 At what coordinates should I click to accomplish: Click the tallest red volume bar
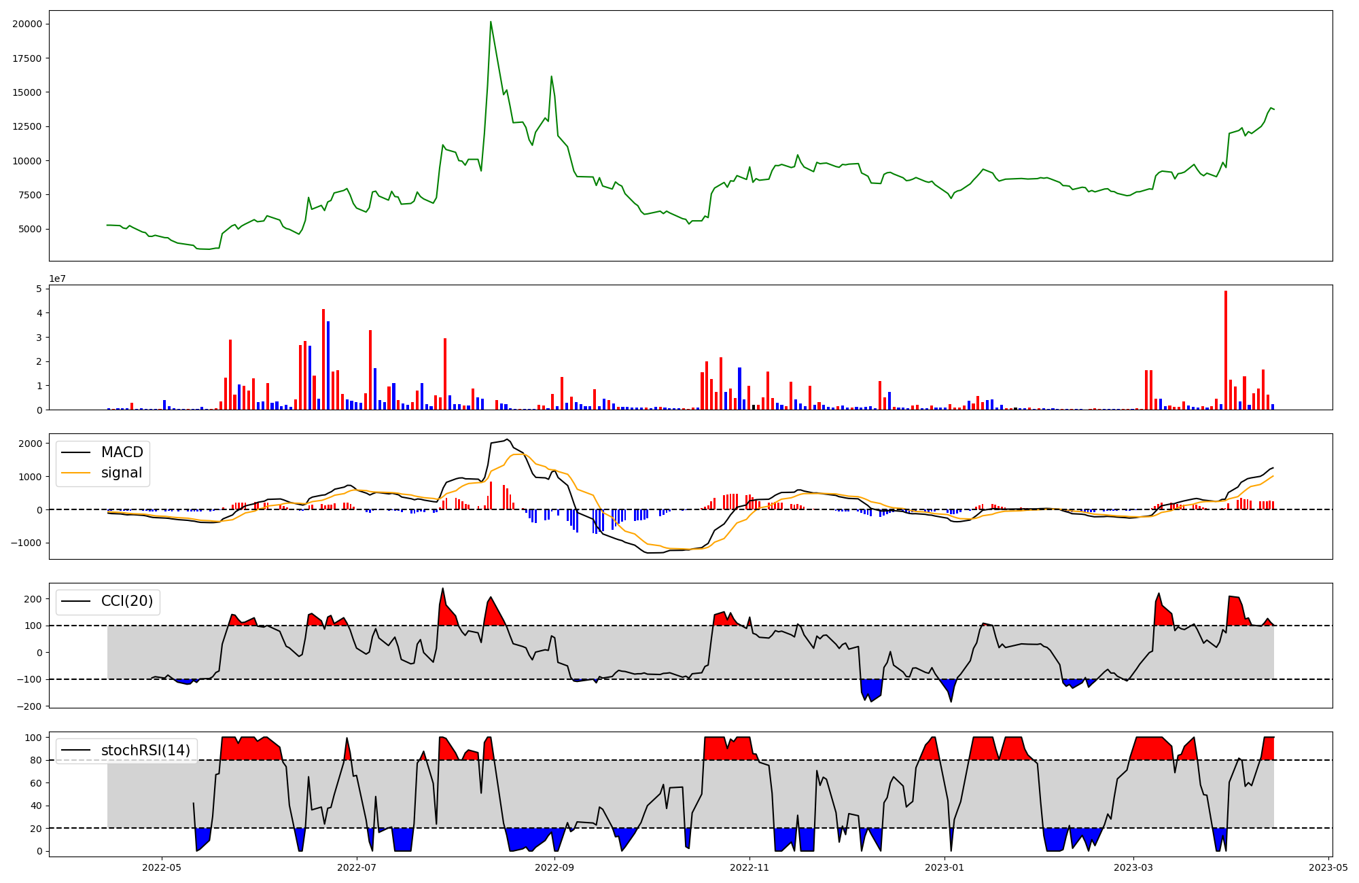1225,349
